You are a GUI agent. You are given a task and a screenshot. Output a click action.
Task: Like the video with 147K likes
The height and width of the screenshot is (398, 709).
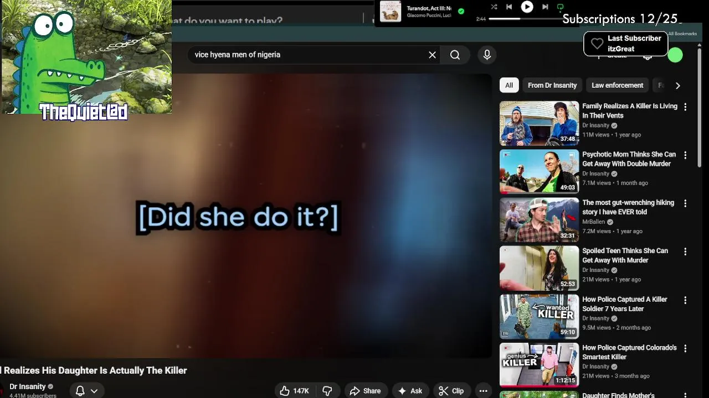pyautogui.click(x=295, y=391)
